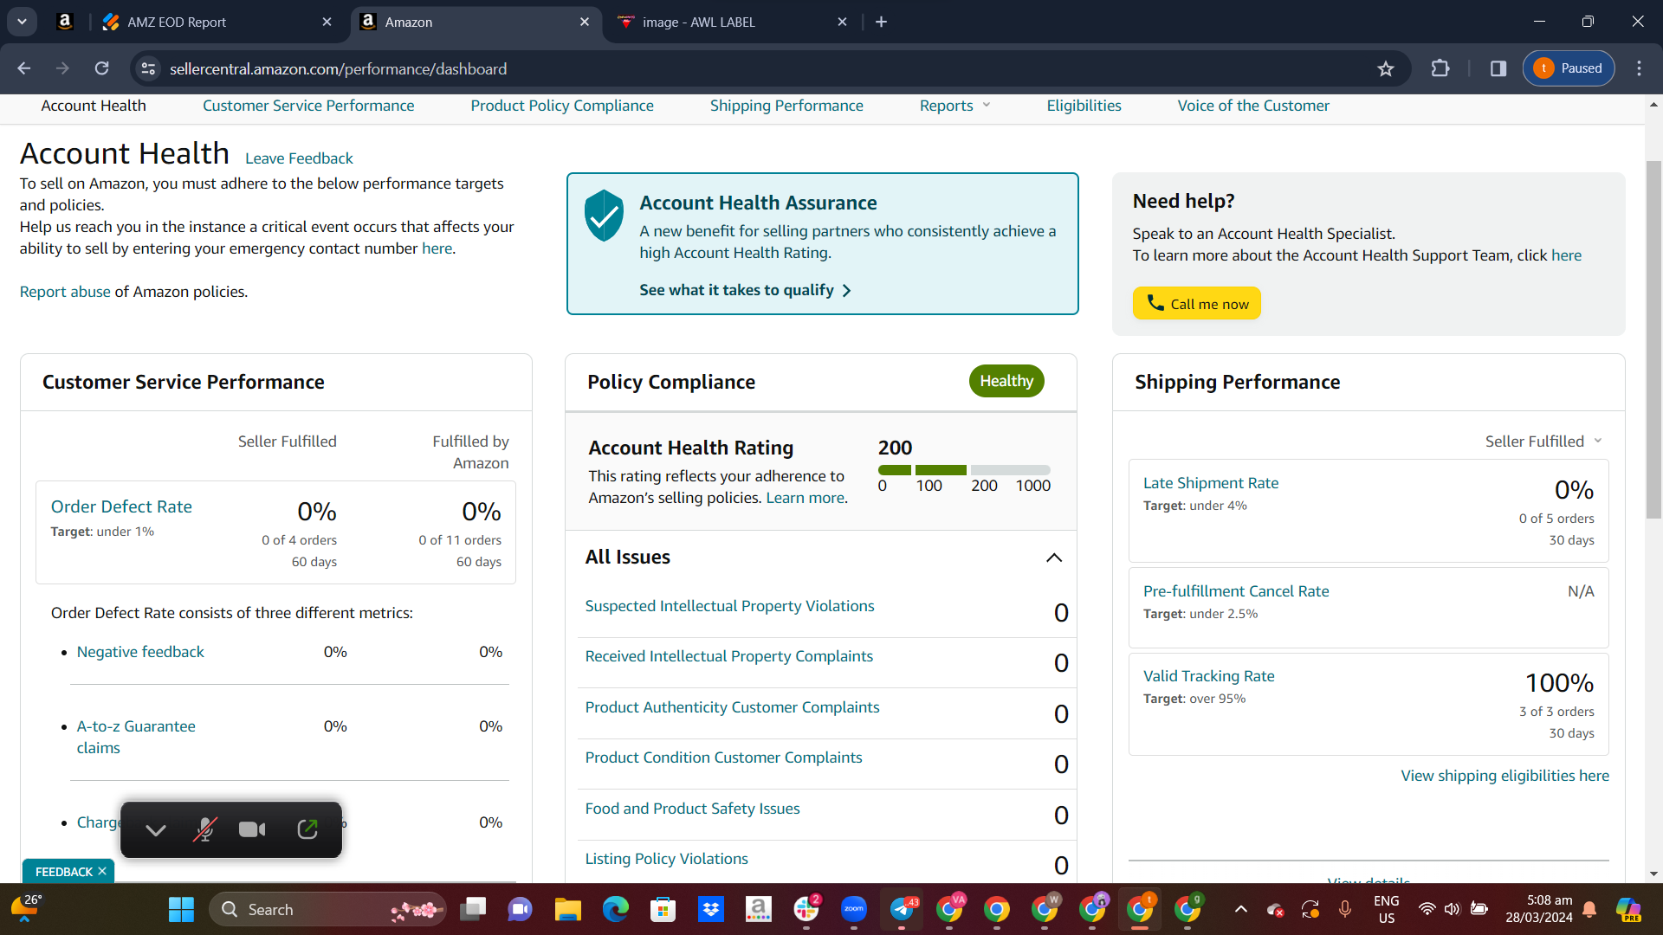Open a new browser tab
Image resolution: width=1663 pixels, height=935 pixels.
pyautogui.click(x=882, y=22)
